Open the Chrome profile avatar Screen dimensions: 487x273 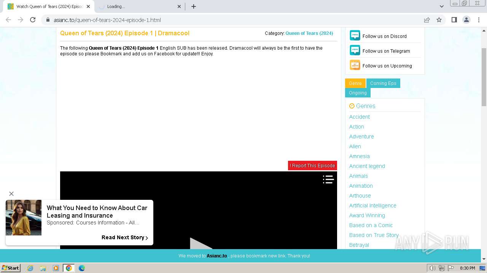[466, 20]
